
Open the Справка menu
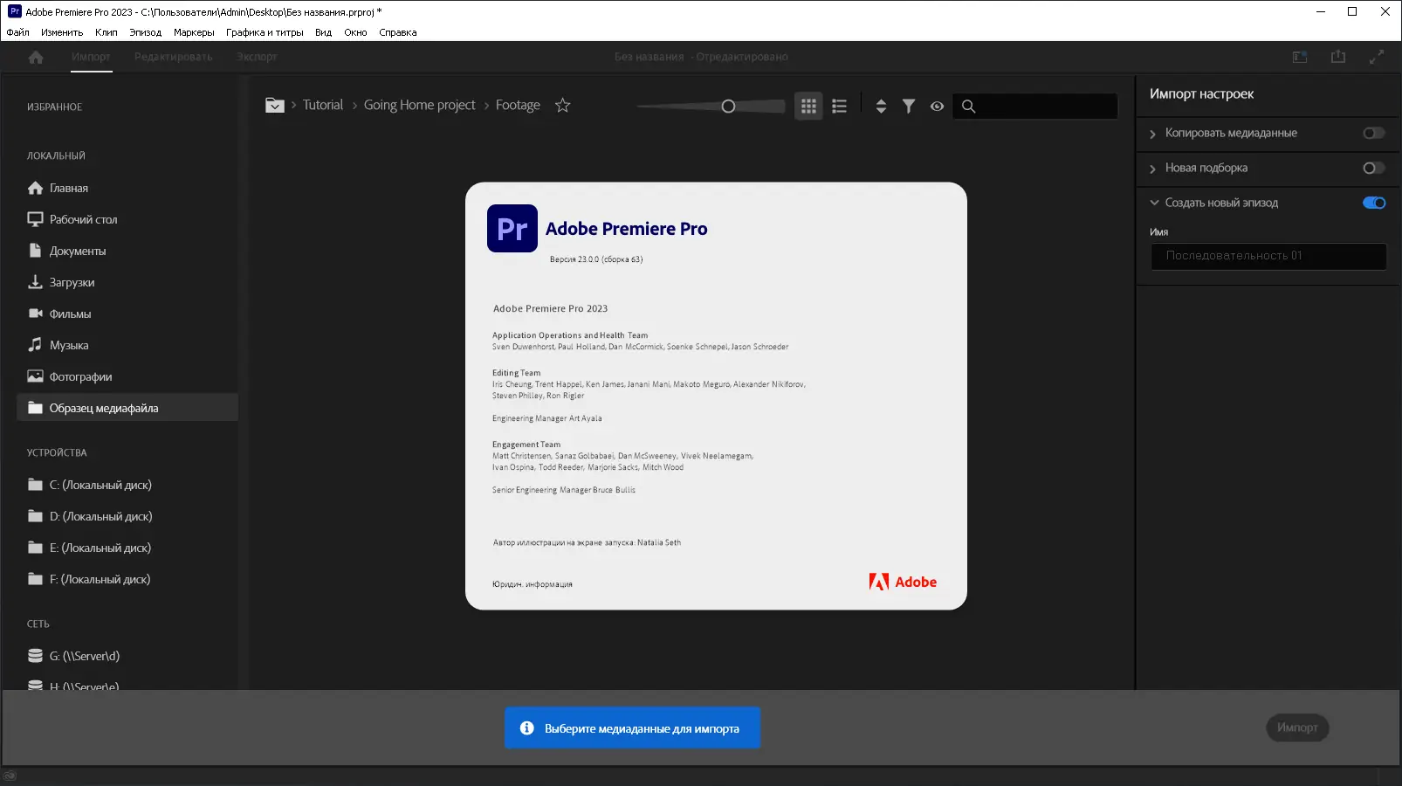click(x=398, y=32)
